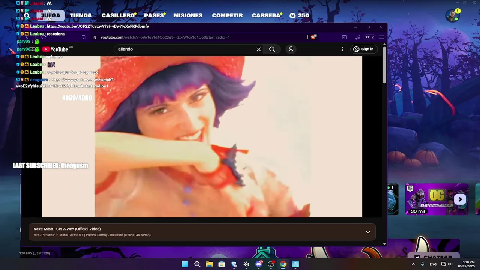Open the COMPETIR tab in Fortnite

[227, 15]
